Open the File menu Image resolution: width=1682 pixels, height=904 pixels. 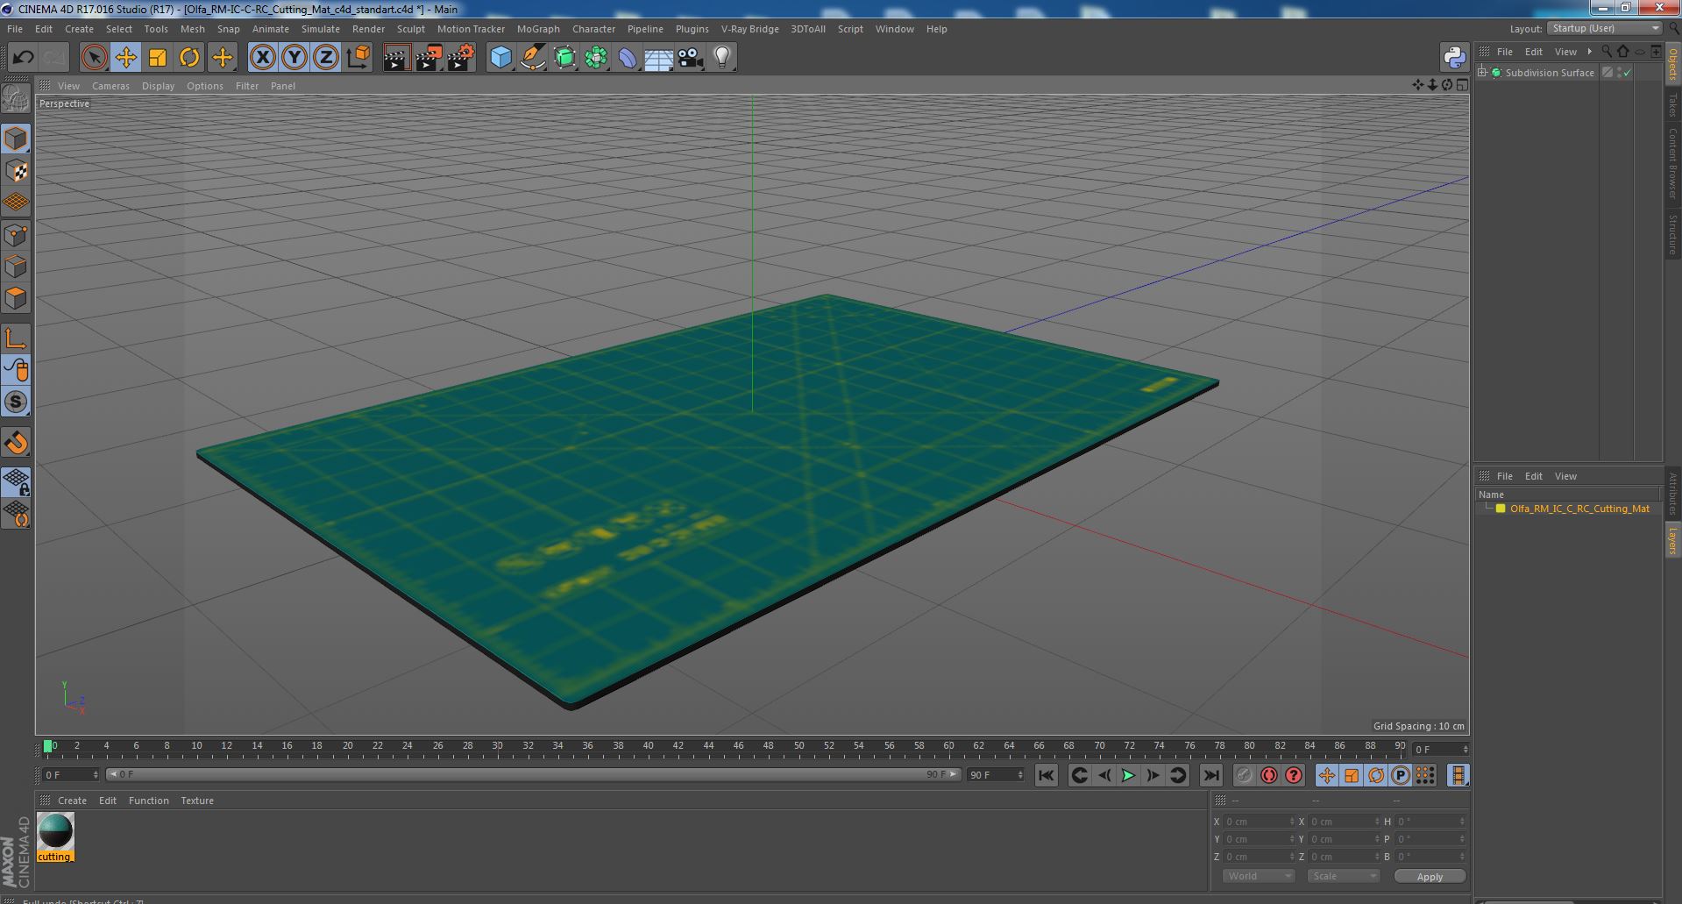(15, 29)
